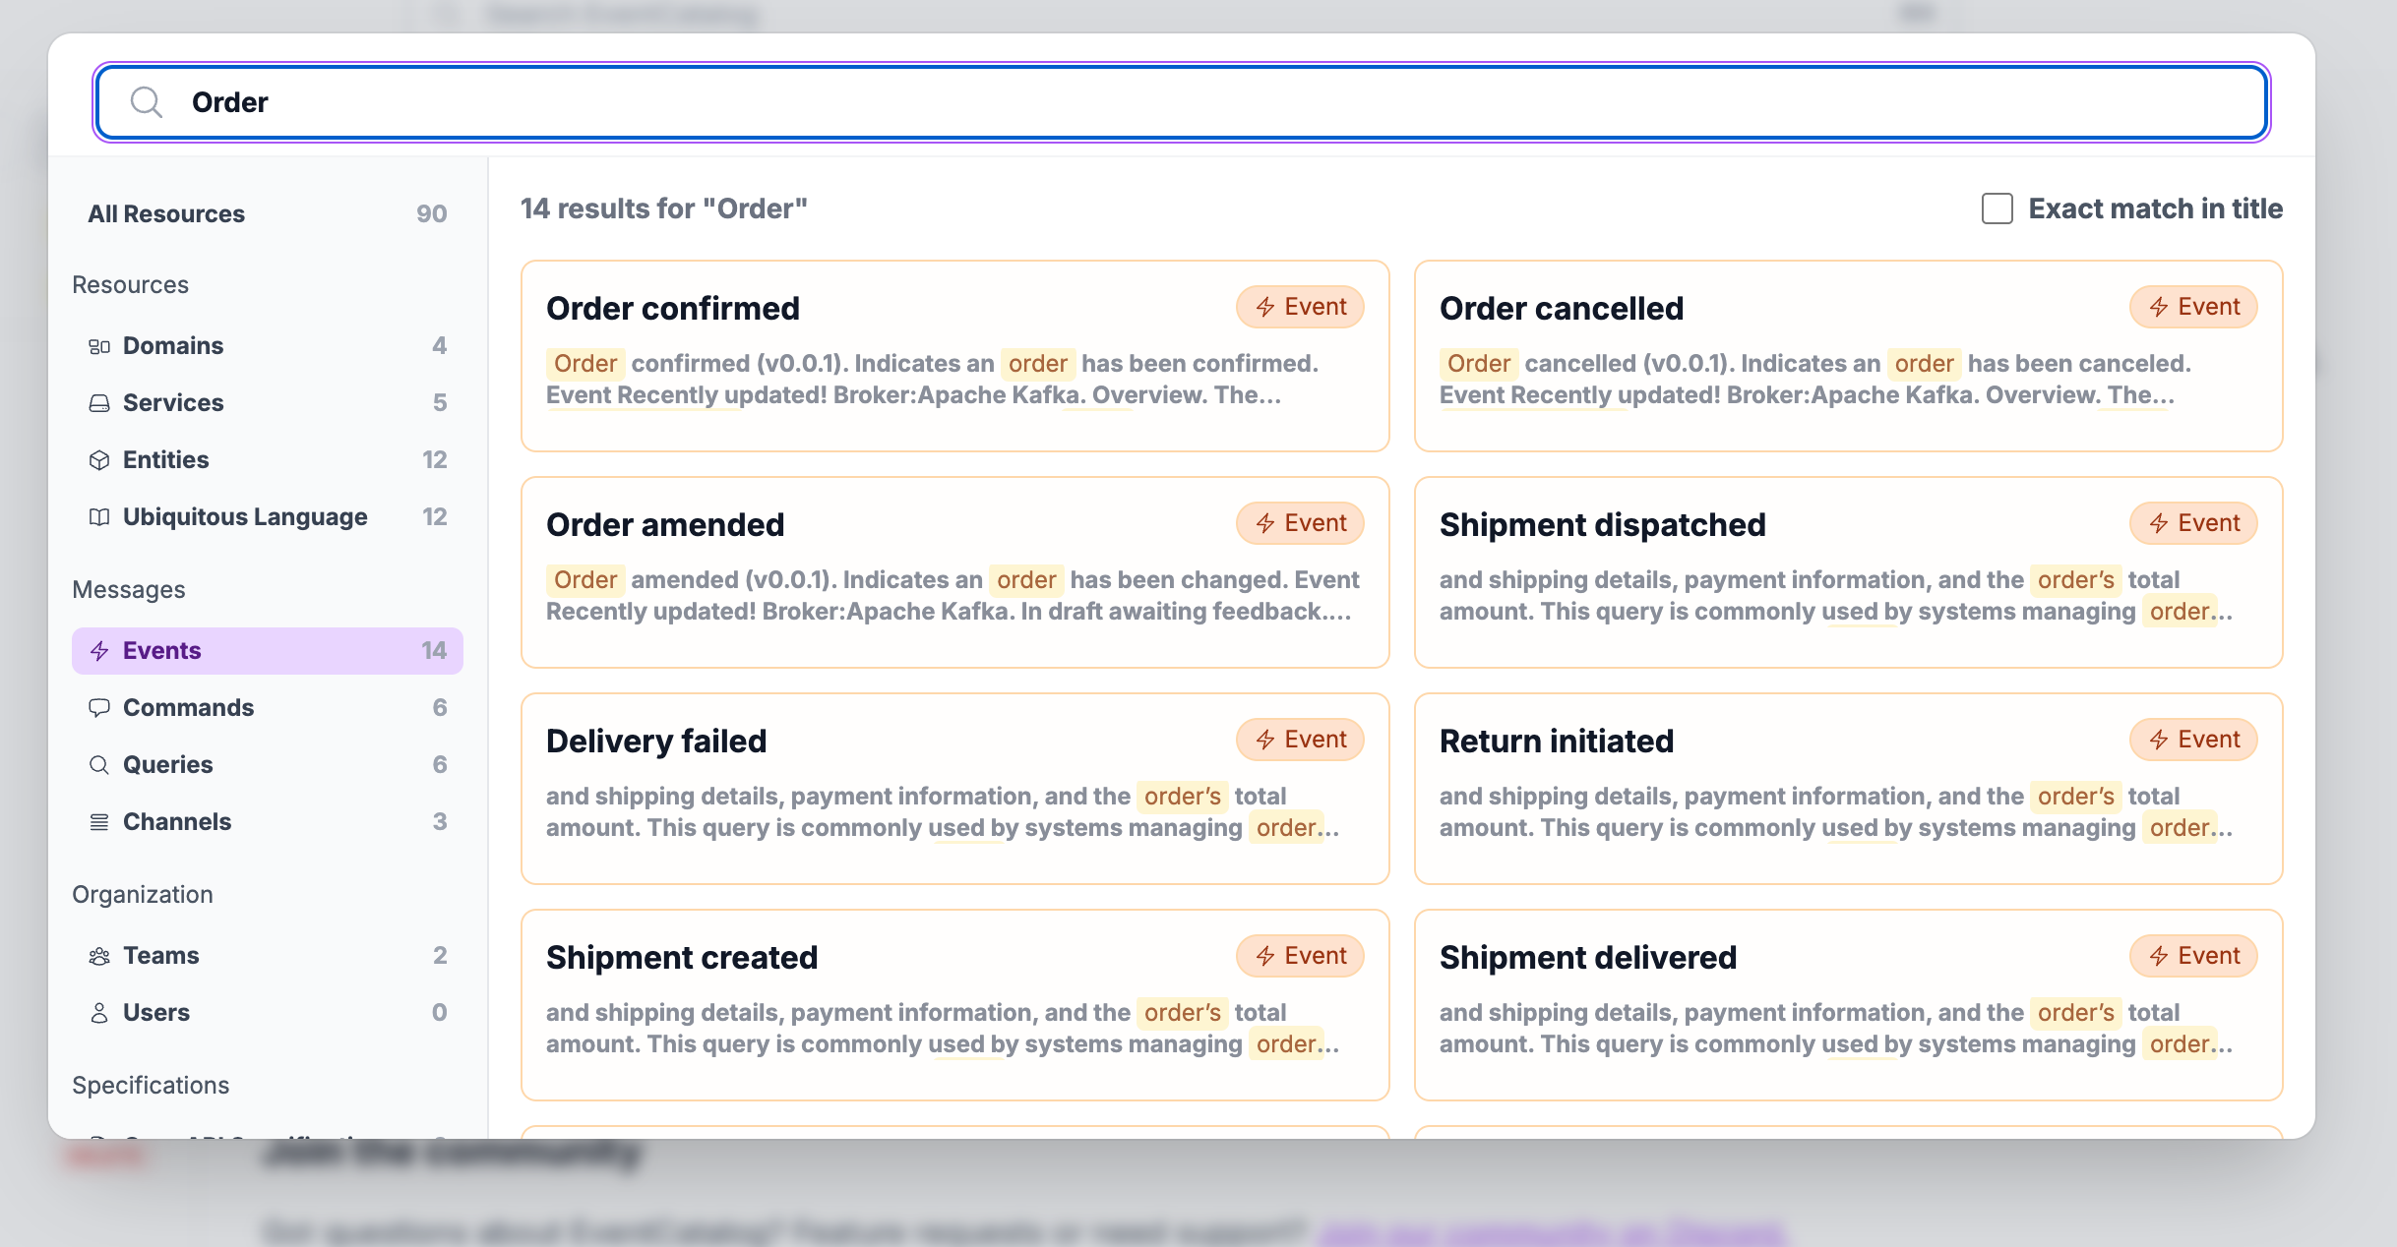The image size is (2397, 1247).
Task: Select the Domains icon in the sidebar
Action: pyautogui.click(x=100, y=345)
